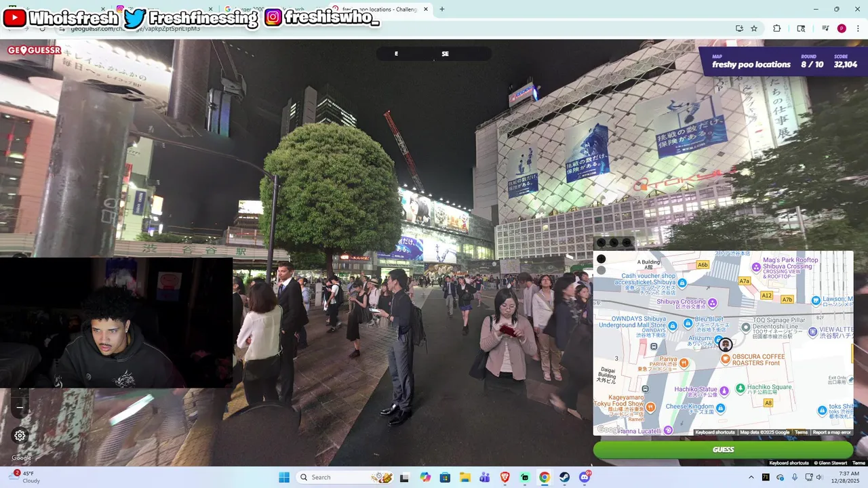868x488 pixels.
Task: Click the compass bar showing E and SE
Action: [433, 54]
